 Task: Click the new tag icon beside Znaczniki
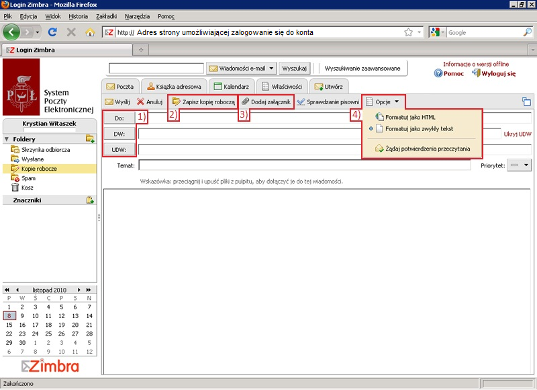[x=90, y=200]
